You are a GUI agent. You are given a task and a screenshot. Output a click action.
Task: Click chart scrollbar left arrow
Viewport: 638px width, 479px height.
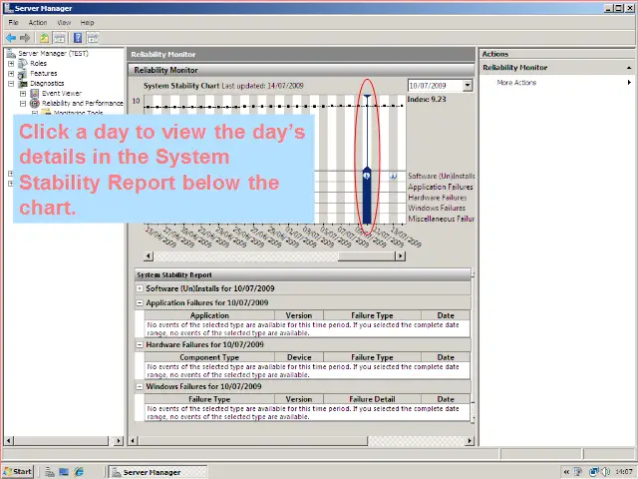click(x=149, y=255)
